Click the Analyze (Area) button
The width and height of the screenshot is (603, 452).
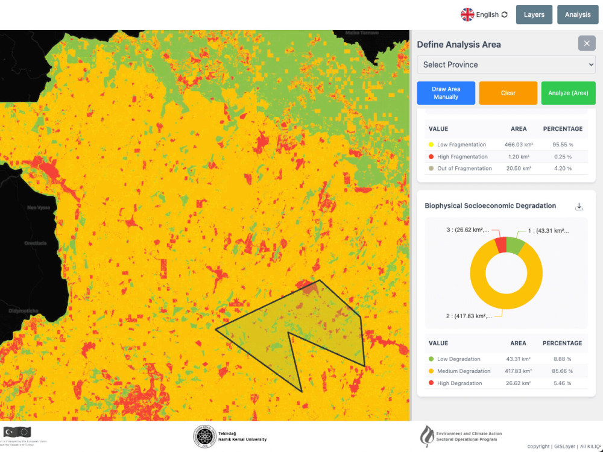(568, 93)
